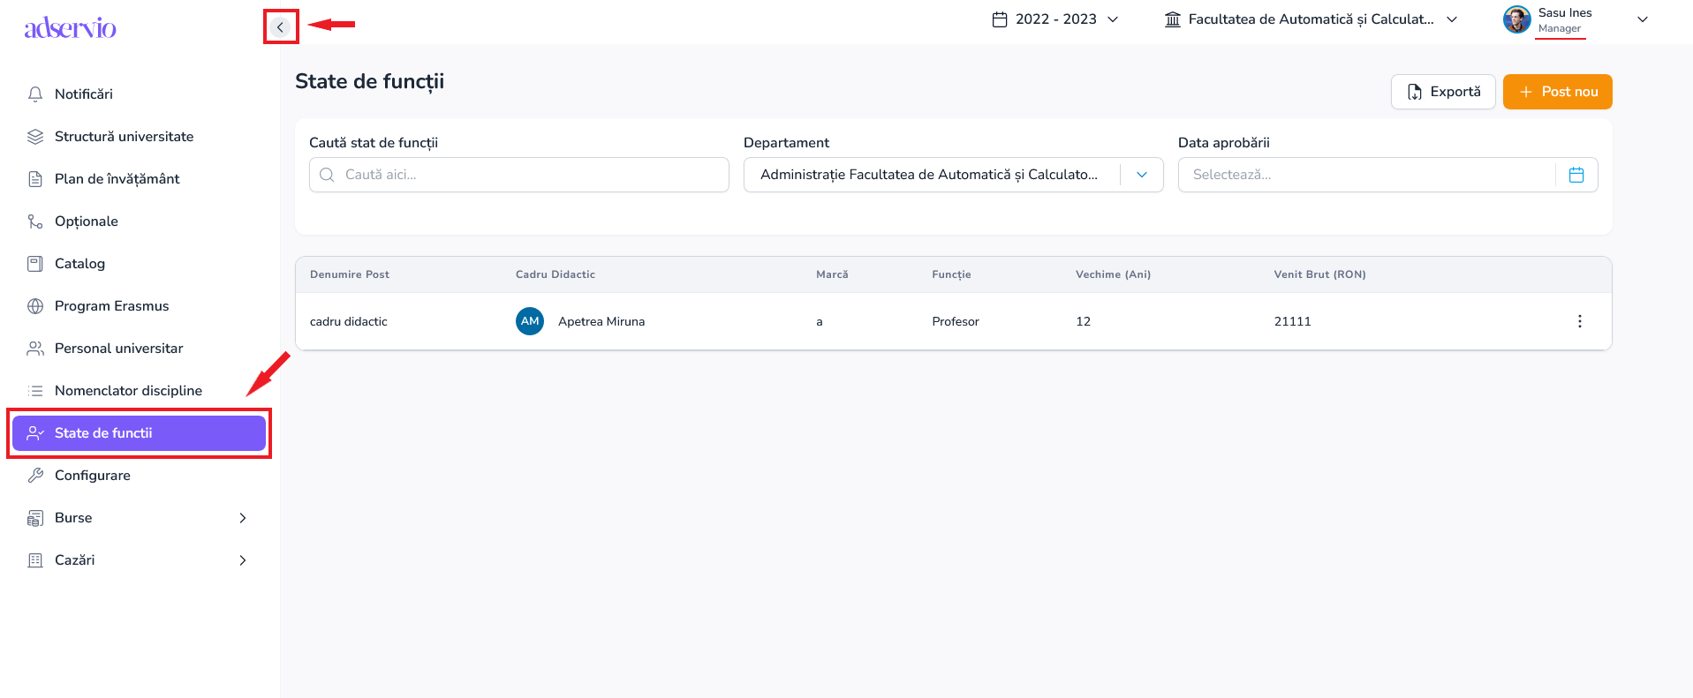Click Sasu Ines profile avatar

(x=1517, y=19)
